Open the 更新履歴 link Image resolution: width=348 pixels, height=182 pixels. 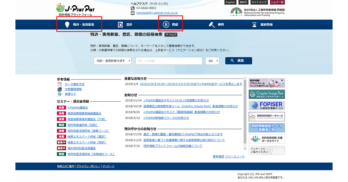[218, 156]
